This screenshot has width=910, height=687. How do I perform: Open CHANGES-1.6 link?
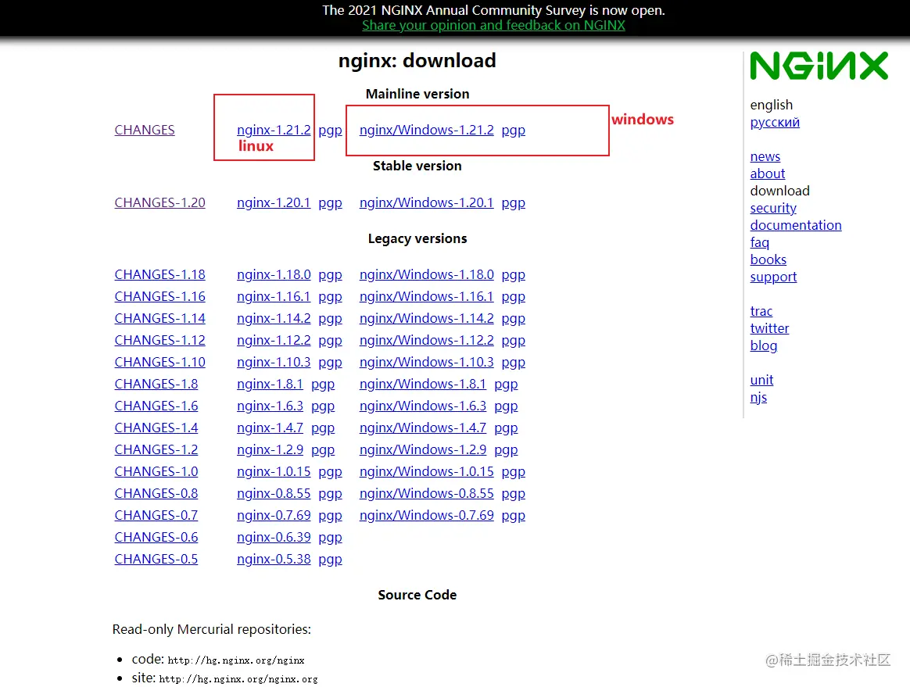(x=156, y=406)
